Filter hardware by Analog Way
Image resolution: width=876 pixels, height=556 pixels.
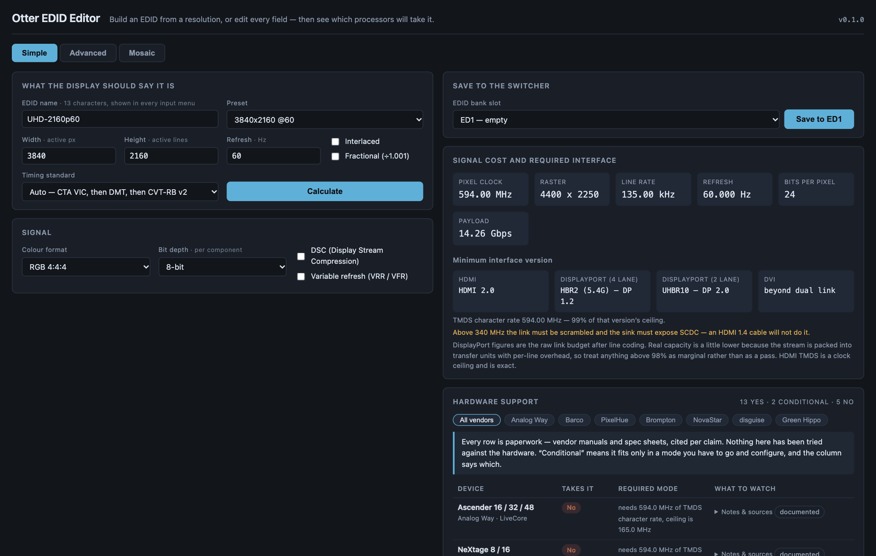tap(529, 420)
